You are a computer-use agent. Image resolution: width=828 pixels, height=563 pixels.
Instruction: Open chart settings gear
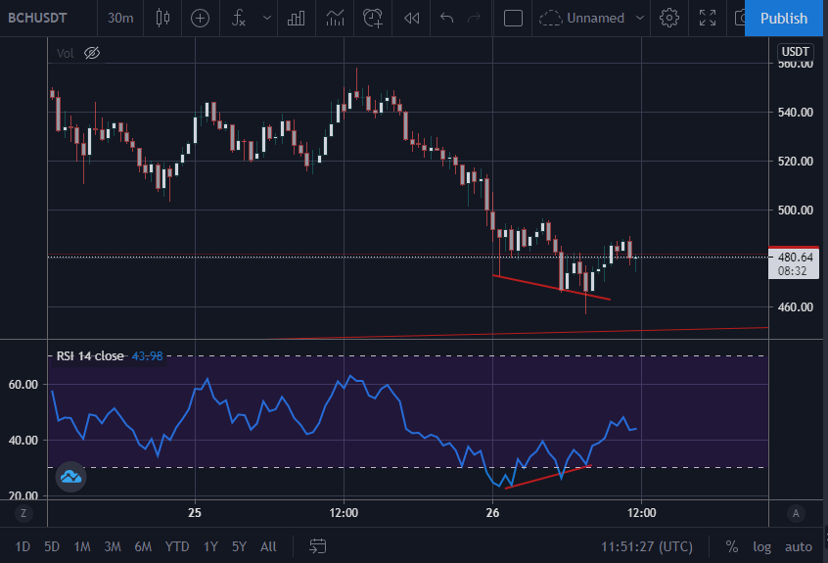coord(669,18)
